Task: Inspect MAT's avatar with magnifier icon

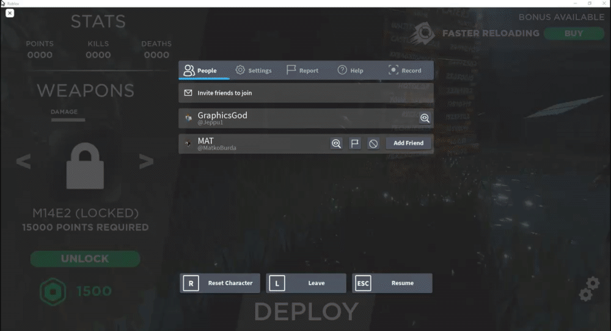Action: 336,144
